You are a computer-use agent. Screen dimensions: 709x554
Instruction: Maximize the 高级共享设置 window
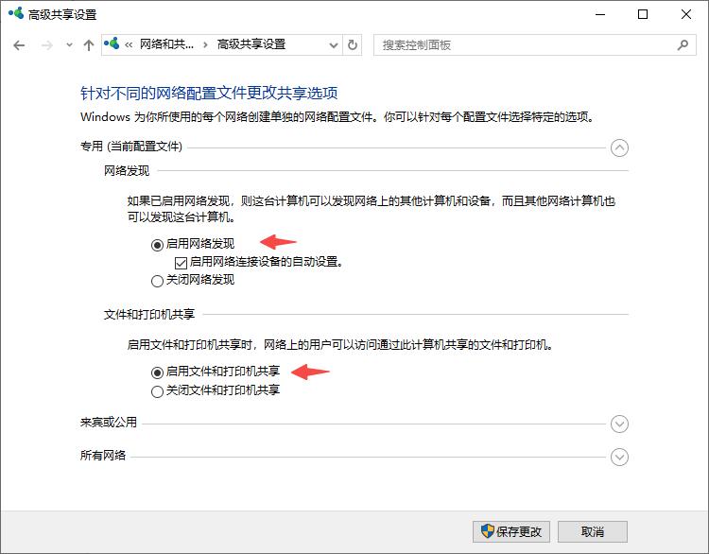point(643,14)
